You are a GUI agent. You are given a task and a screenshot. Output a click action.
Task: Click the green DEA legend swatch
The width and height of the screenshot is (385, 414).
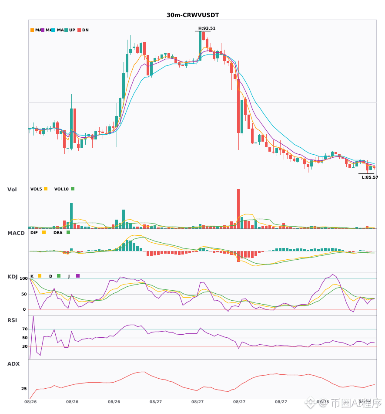[x=68, y=232]
